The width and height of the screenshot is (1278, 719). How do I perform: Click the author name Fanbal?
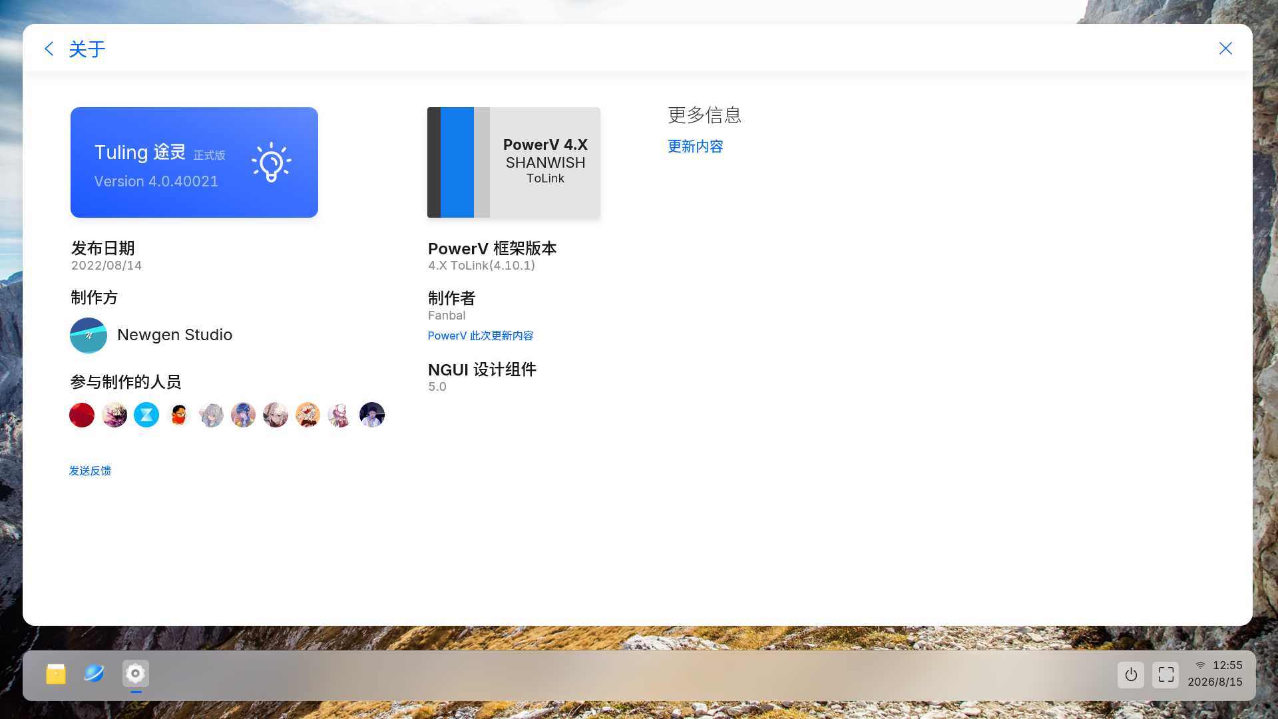pyautogui.click(x=447, y=316)
